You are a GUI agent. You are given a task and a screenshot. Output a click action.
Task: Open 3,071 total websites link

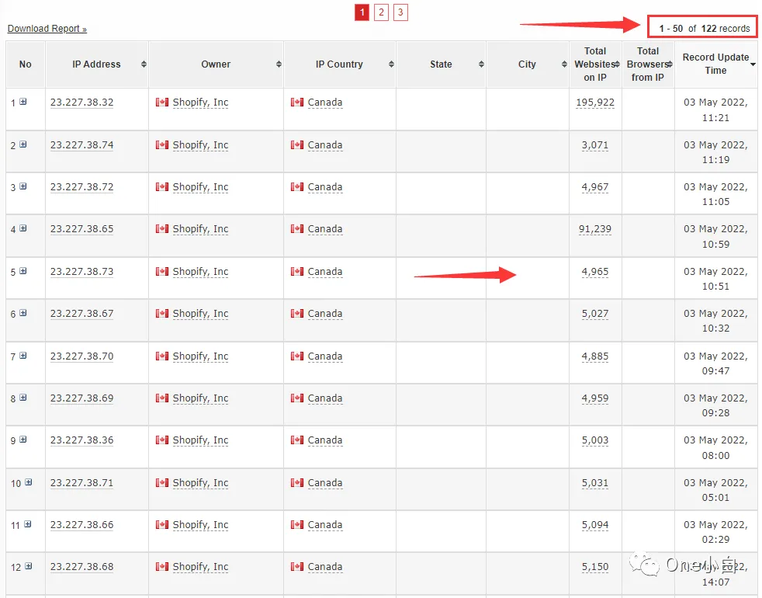(x=595, y=145)
